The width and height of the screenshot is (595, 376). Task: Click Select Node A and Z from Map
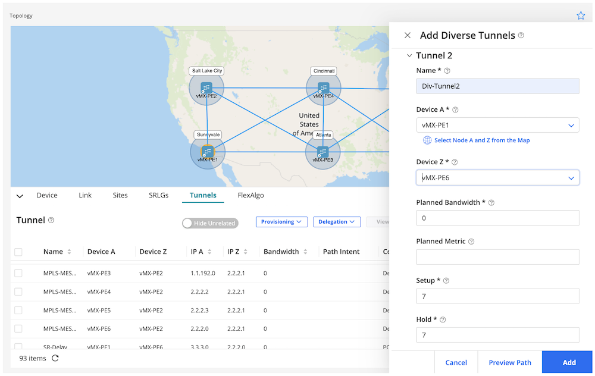[481, 140]
